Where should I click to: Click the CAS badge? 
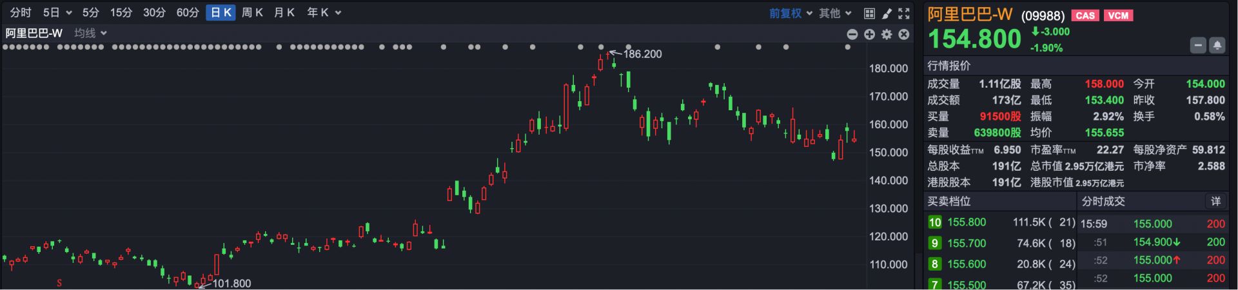pos(1085,15)
